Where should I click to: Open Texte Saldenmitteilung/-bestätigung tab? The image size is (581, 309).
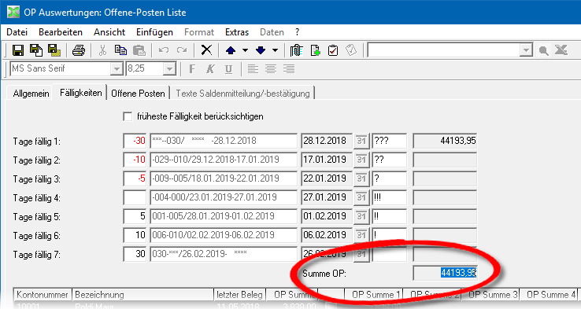pos(242,94)
